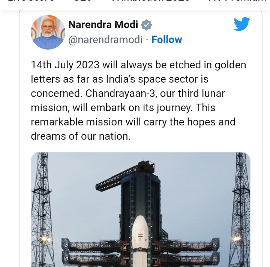Click the left lightning tower in the photo
The height and width of the screenshot is (267, 270).
click(x=41, y=210)
